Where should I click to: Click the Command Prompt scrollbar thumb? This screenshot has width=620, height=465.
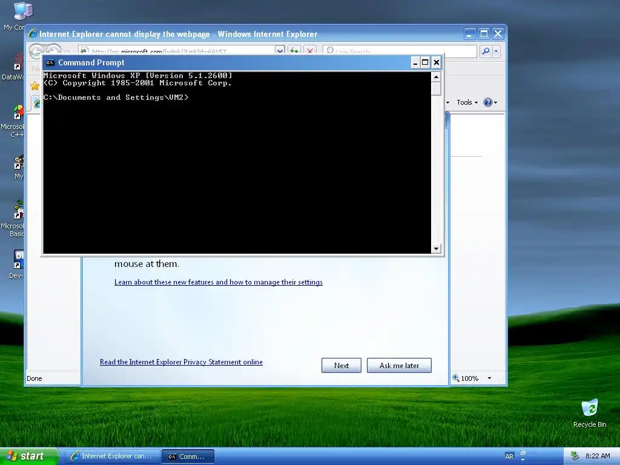[x=436, y=88]
